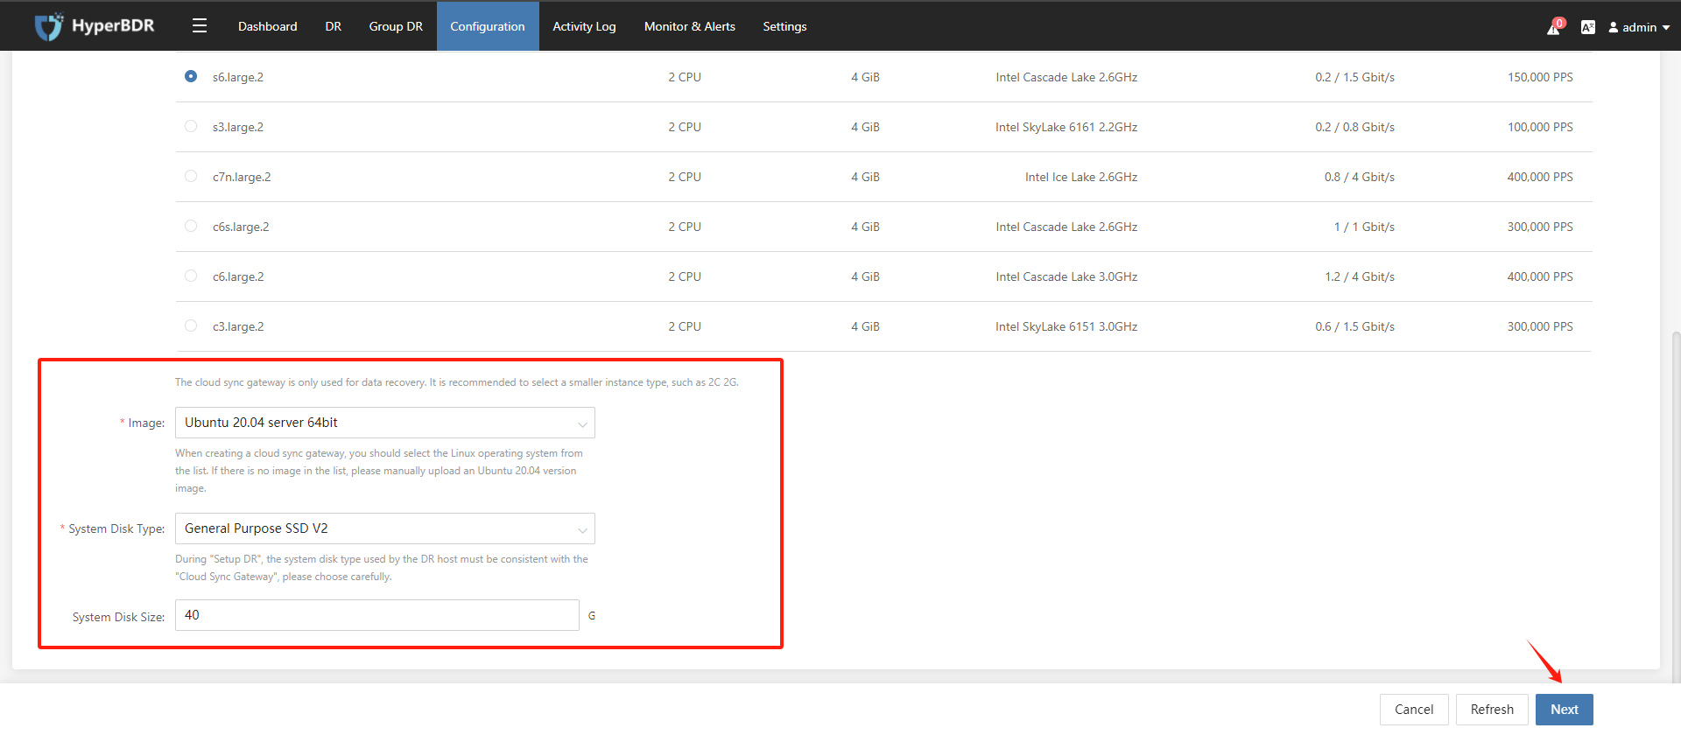Toggle the hamburger menu icon
This screenshot has height=735, width=1681.
point(200,26)
